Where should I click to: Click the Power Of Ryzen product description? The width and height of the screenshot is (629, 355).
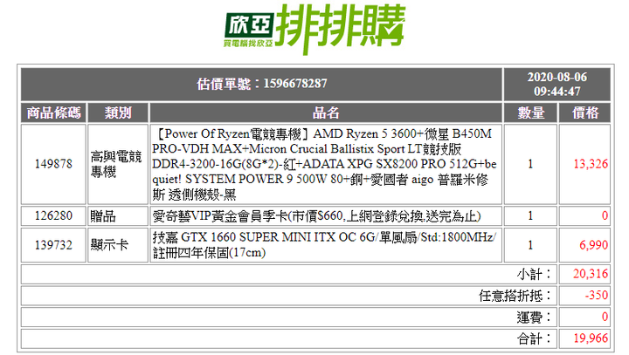[x=326, y=164]
